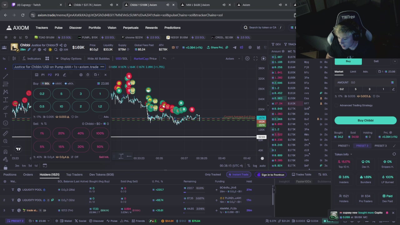Click Sign in to Frontrun

click(271, 175)
